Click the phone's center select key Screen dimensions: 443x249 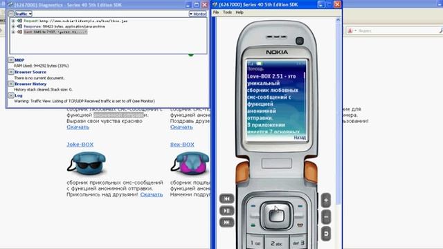click(276, 216)
